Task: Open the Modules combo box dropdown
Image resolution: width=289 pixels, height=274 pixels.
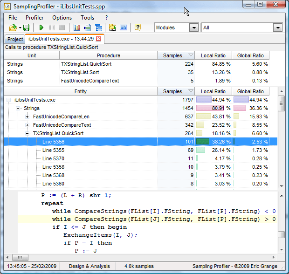Action: 194,28
